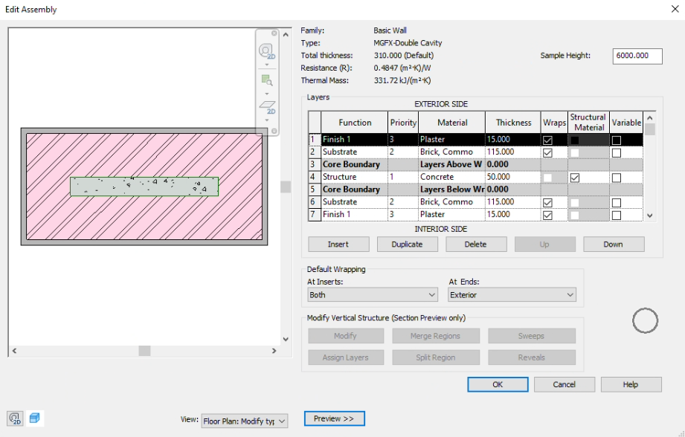
Task: Click thickness cell '50.000'
Action: click(x=513, y=177)
